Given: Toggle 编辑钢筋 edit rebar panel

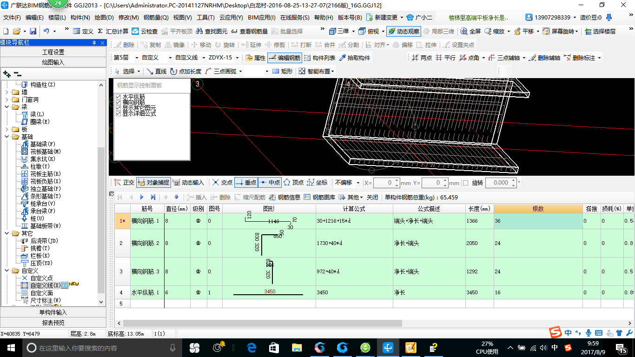Looking at the screenshot, I should click(x=284, y=58).
